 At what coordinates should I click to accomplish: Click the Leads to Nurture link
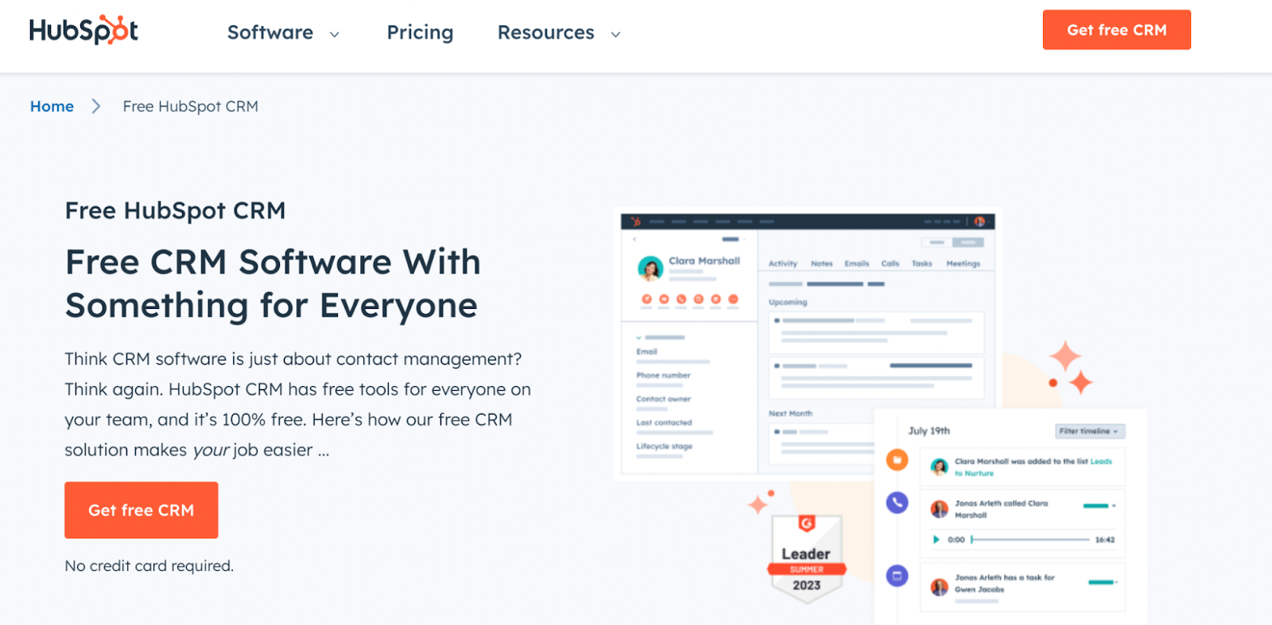coord(1033,467)
